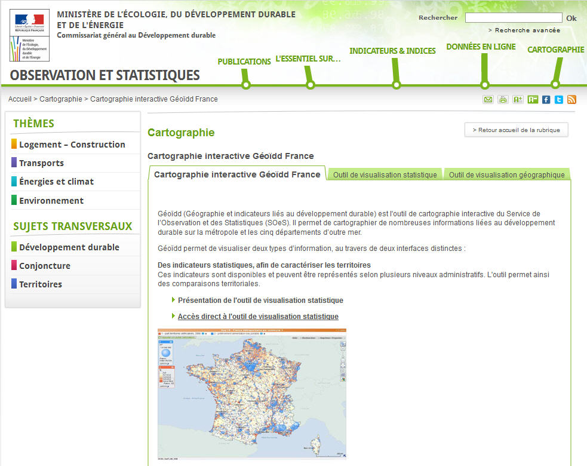Switch to Outil de visualisation statistique tab
This screenshot has height=466, width=587.
(x=385, y=174)
